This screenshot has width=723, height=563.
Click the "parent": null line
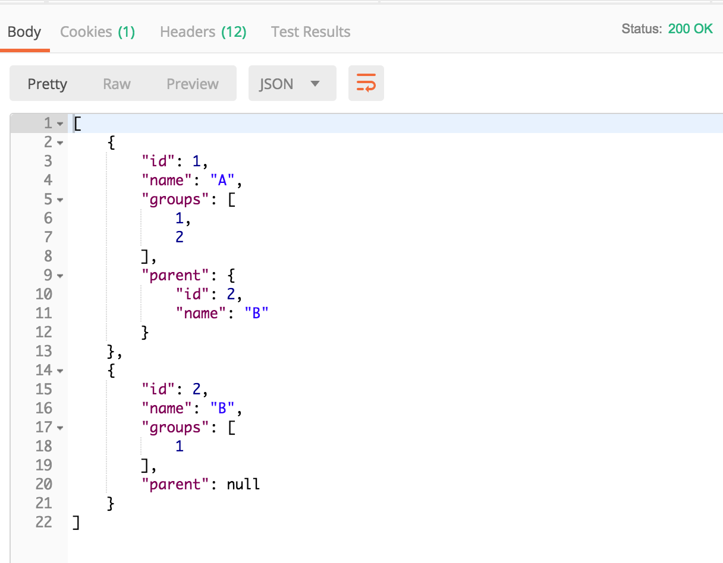coord(200,484)
